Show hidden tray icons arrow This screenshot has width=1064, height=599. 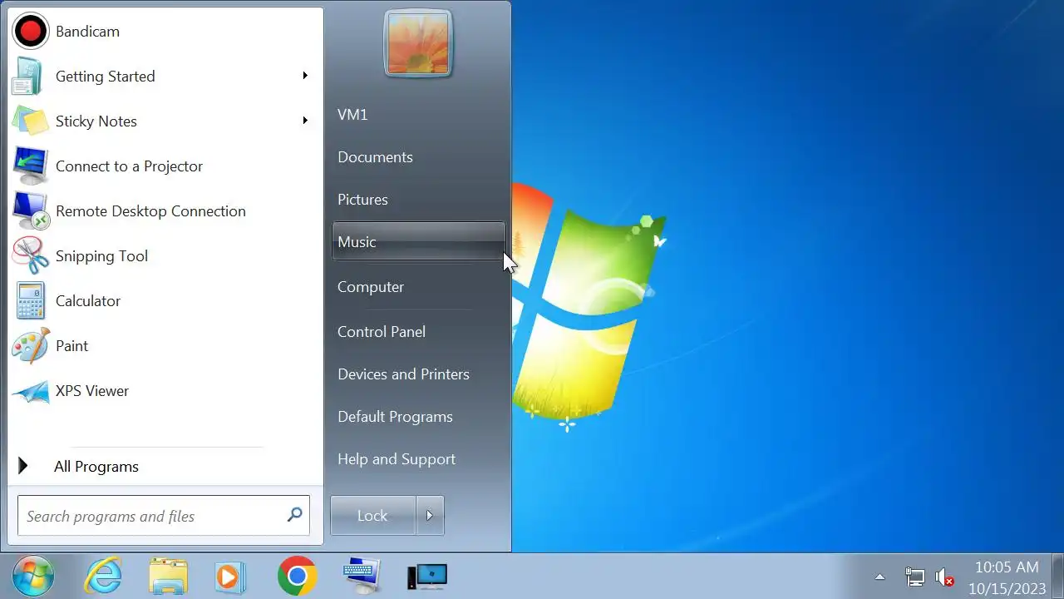click(879, 577)
